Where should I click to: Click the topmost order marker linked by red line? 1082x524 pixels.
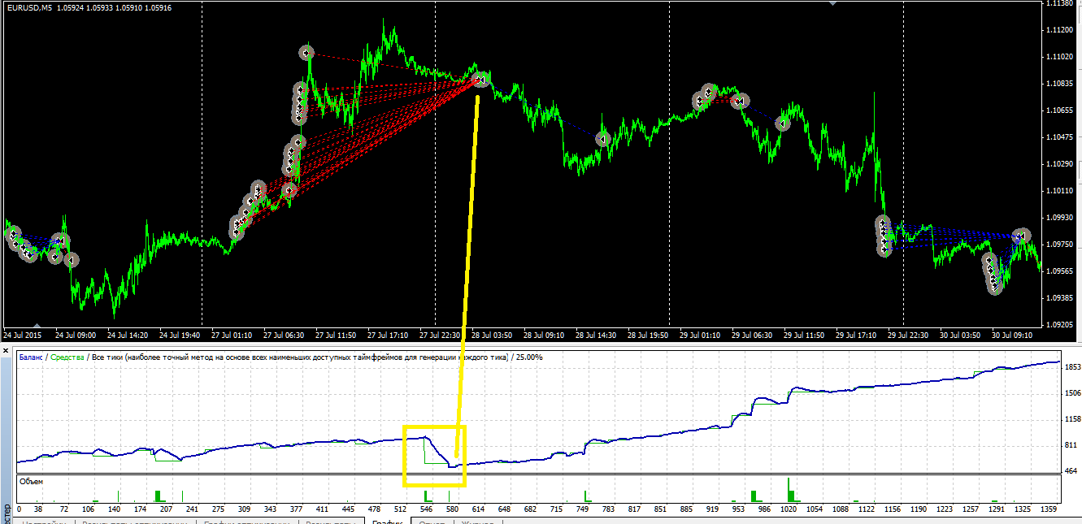(x=306, y=53)
